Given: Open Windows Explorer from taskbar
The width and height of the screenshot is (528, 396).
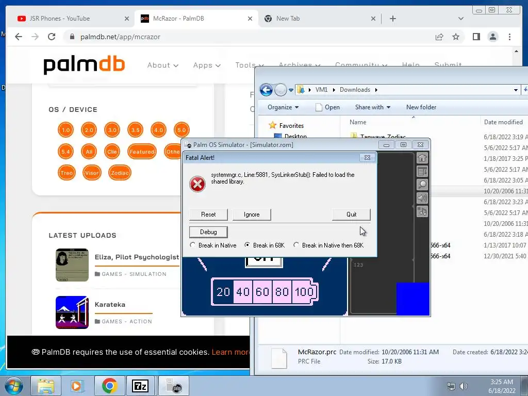Looking at the screenshot, I should click(x=46, y=386).
